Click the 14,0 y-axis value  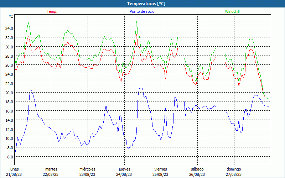(x=10, y=120)
